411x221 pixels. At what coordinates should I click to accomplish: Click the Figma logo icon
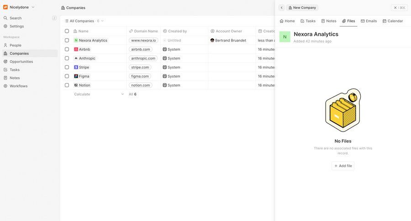click(x=76, y=76)
